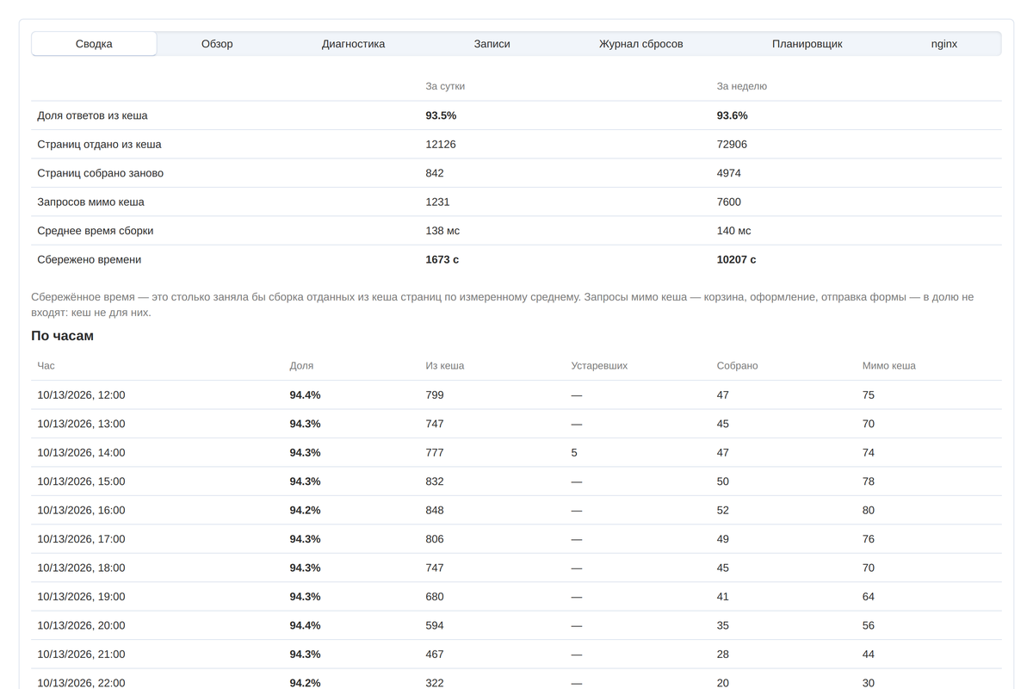The image size is (1033, 689).
Task: Select the Доля ответов из кеша row label
Action: click(92, 115)
